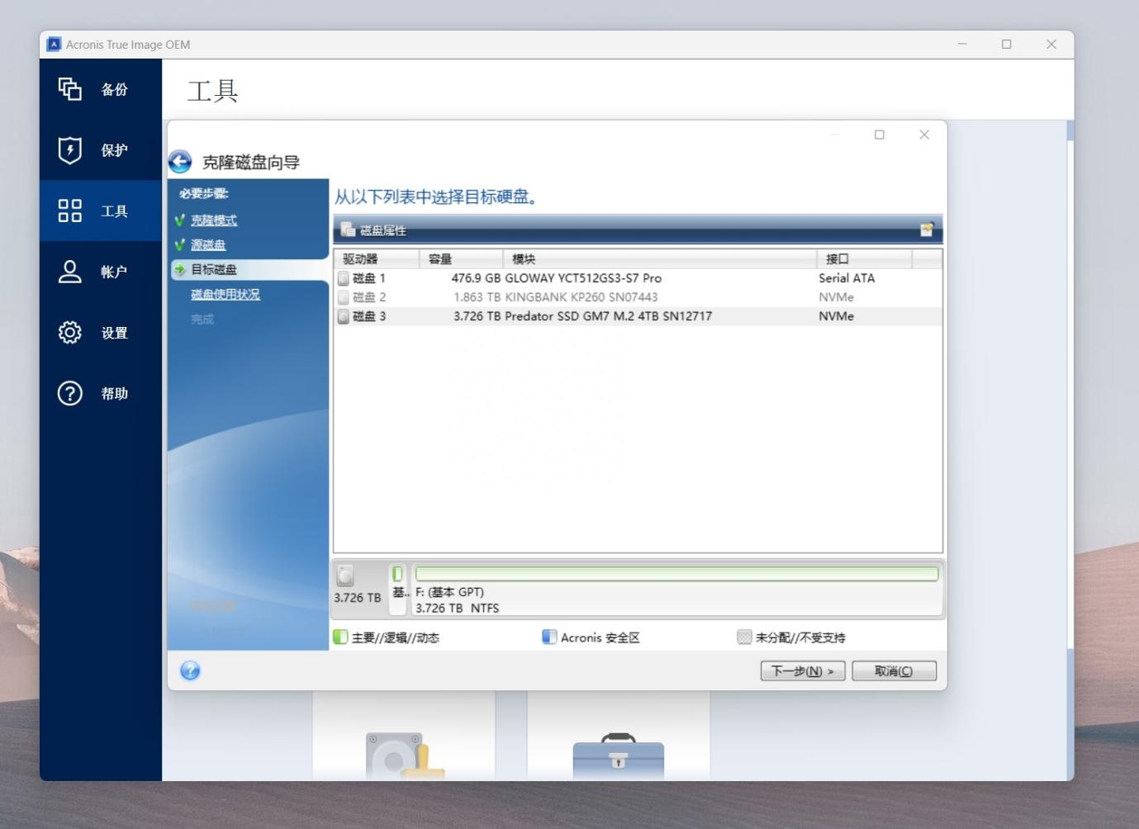The height and width of the screenshot is (829, 1139).
Task: Click the NVMe interface cell for 磁盘 3
Action: coord(836,316)
